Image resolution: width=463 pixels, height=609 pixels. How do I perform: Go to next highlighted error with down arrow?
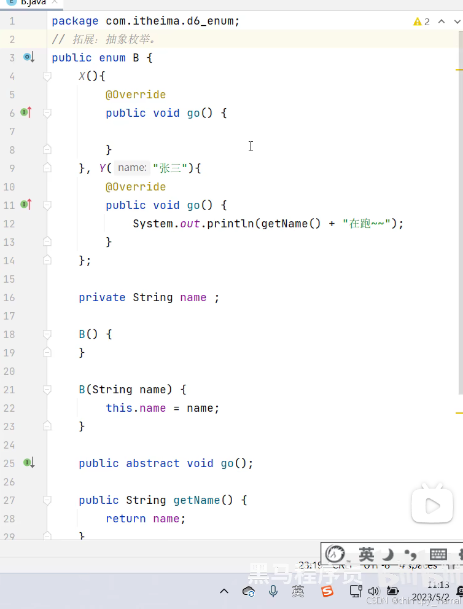[457, 22]
